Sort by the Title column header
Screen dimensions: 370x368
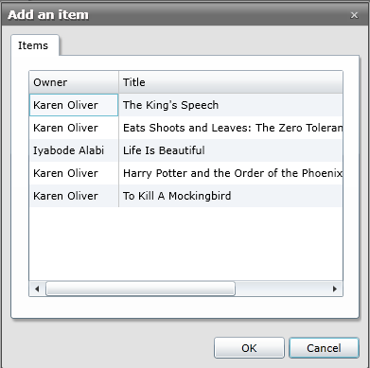[231, 82]
